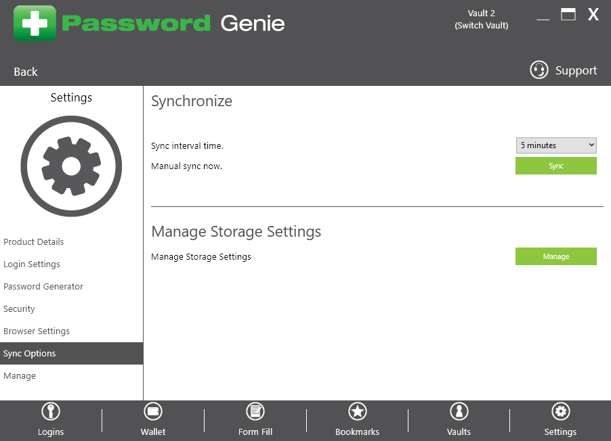This screenshot has width=611, height=441.
Task: Click Switch Vault link at top
Action: [482, 25]
